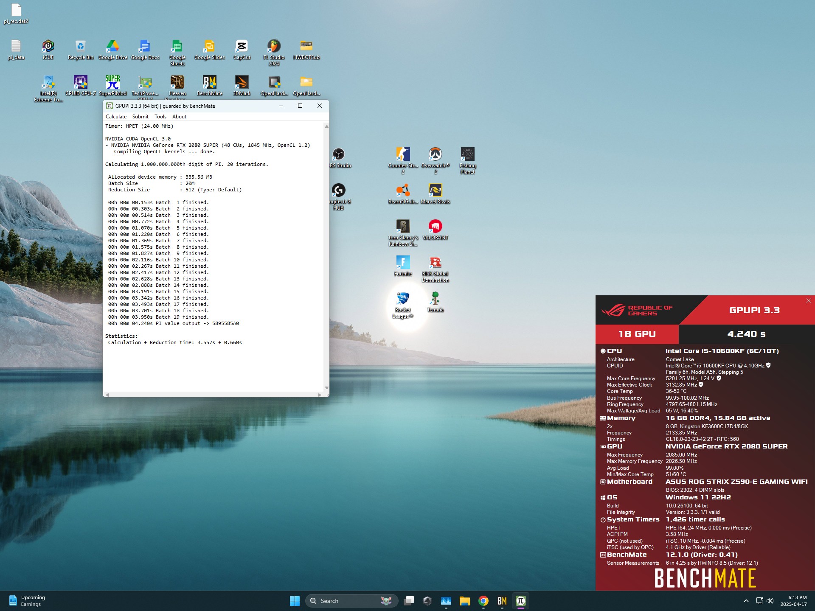Minimize the GPUPI window
The image size is (815, 611).
[x=281, y=106]
